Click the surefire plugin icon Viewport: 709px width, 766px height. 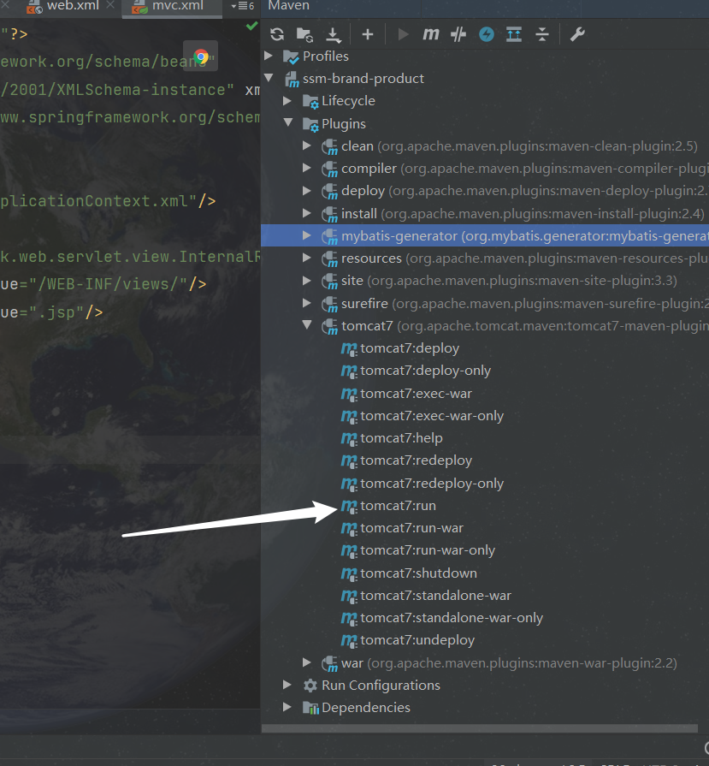(329, 304)
